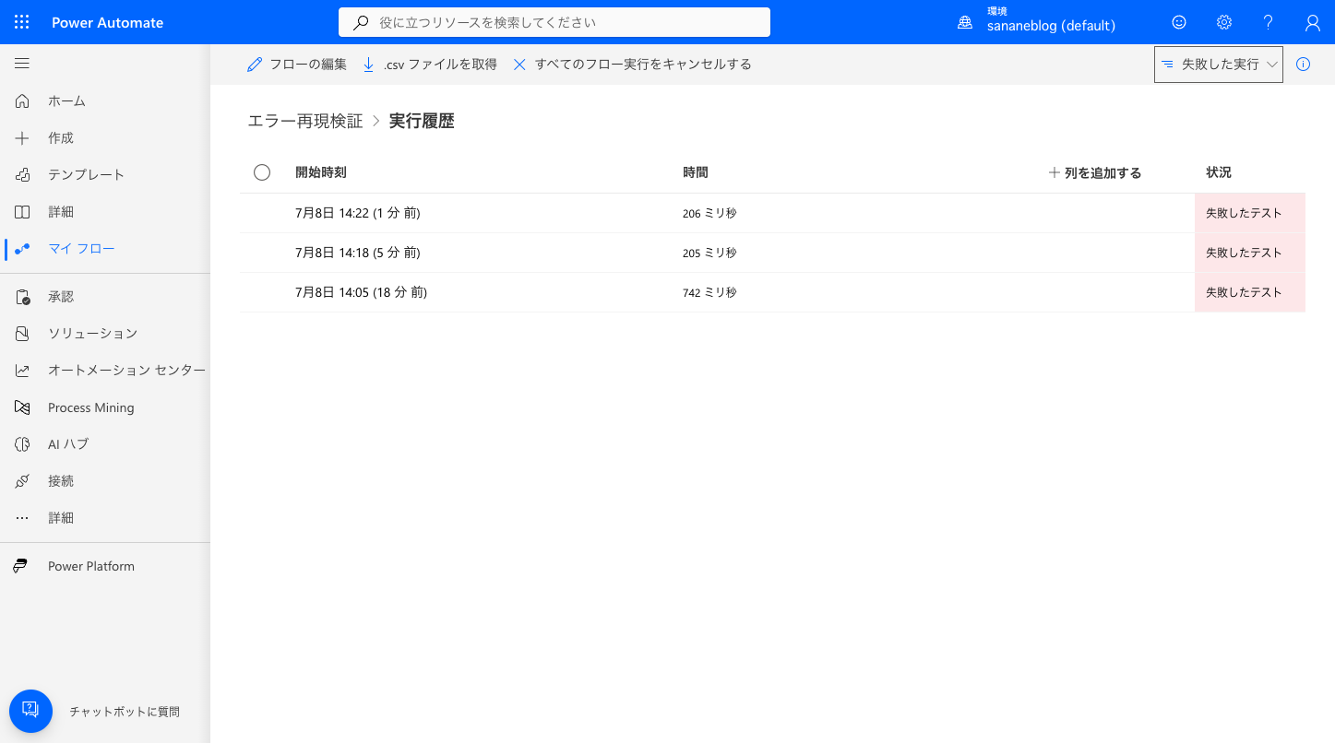Click the フローの編集 button
The image size is (1335, 743).
[297, 65]
